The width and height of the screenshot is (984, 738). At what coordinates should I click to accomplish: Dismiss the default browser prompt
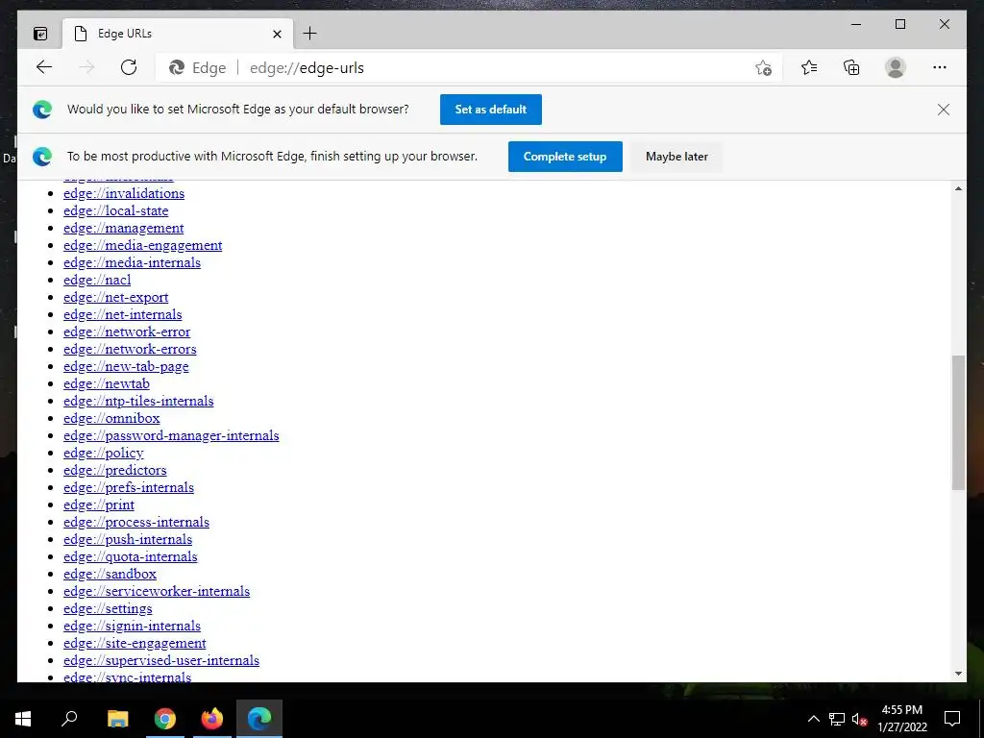coord(944,110)
